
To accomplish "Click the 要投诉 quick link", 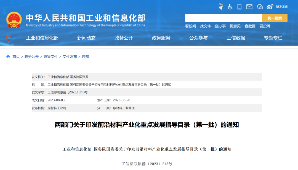I will click(265, 26).
